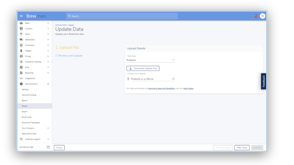The height and width of the screenshot is (165, 294).
Task: Click the Distribution truck icon
Action: coord(21,40)
